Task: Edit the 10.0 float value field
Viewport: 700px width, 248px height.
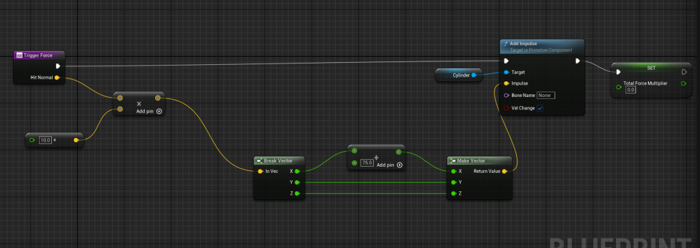Action: 45,140
